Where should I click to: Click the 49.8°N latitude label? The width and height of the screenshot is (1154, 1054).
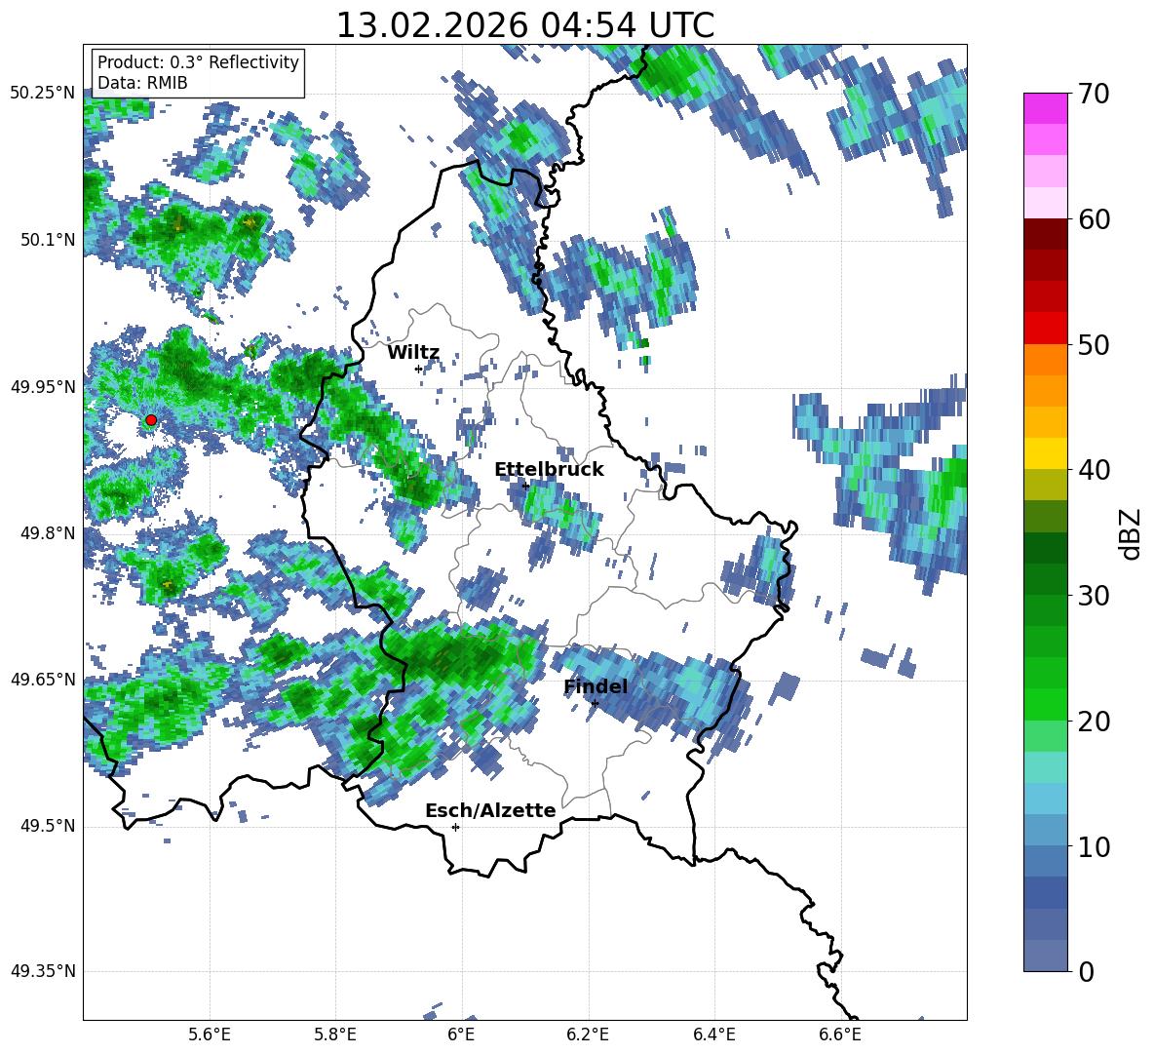click(47, 533)
